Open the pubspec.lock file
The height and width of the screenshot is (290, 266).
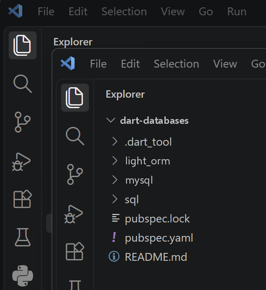(157, 219)
